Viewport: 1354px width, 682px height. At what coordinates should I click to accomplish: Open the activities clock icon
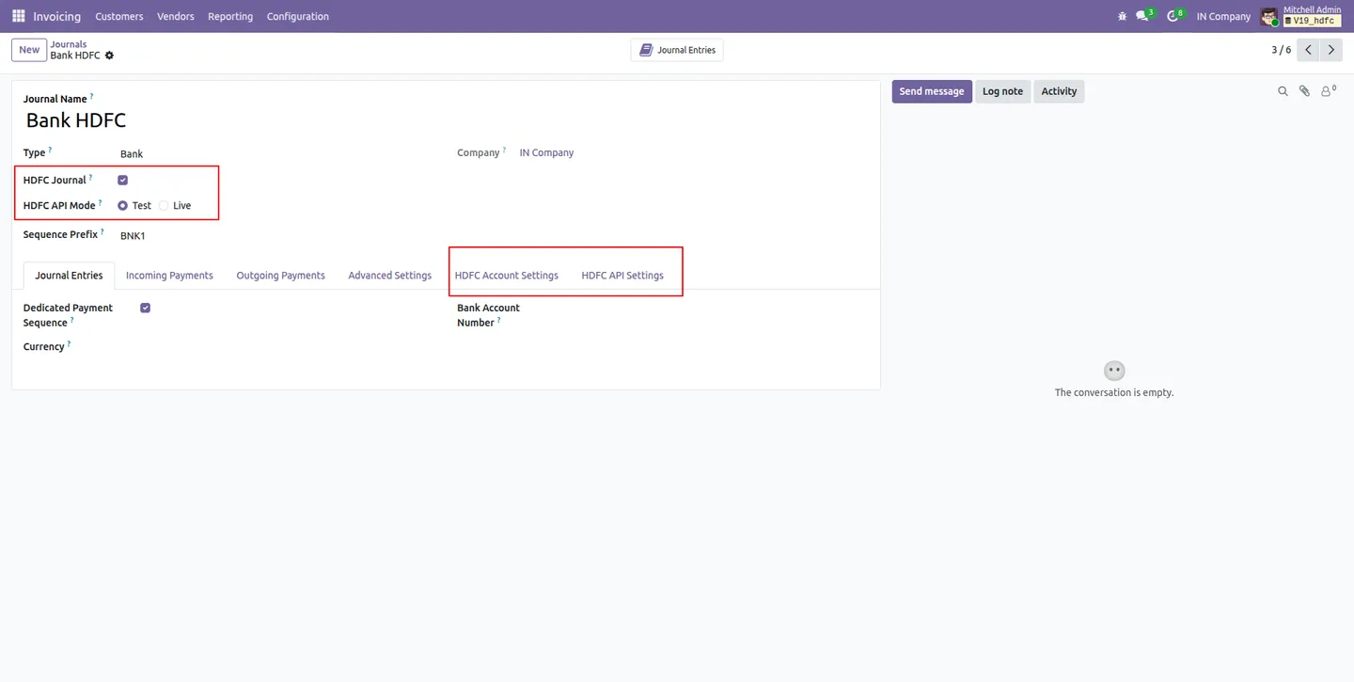(1174, 16)
